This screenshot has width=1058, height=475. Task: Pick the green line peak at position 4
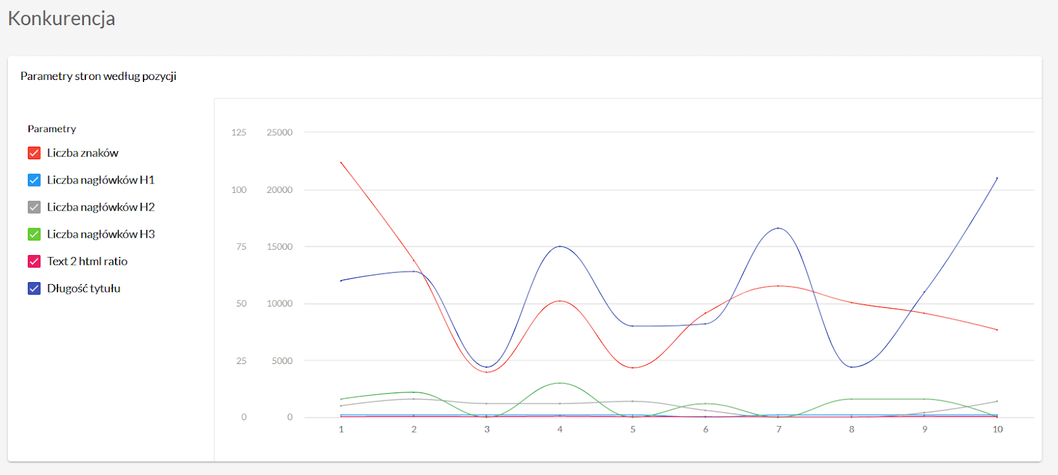(x=560, y=383)
